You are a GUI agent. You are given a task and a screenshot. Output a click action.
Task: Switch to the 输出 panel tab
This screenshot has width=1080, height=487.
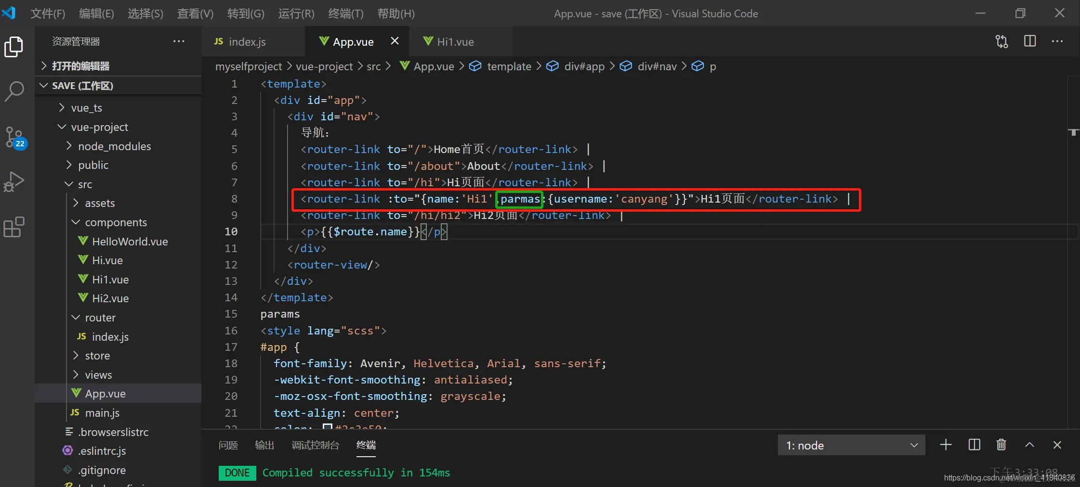264,445
